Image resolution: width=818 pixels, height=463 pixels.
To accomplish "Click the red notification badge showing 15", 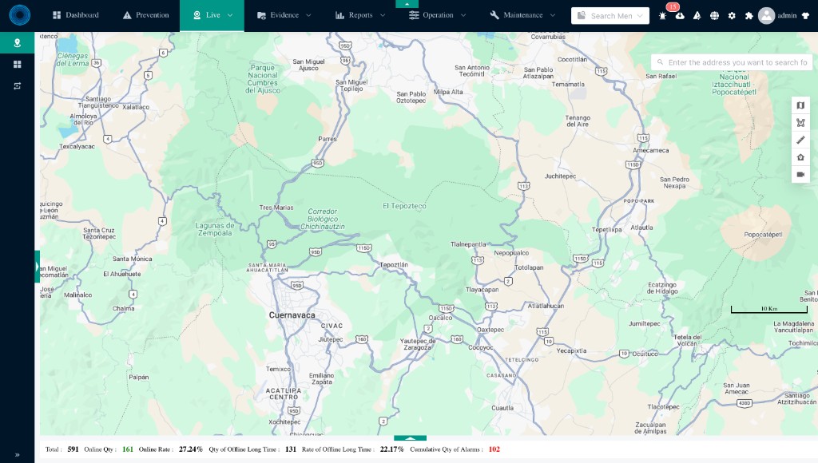I will tap(673, 6).
